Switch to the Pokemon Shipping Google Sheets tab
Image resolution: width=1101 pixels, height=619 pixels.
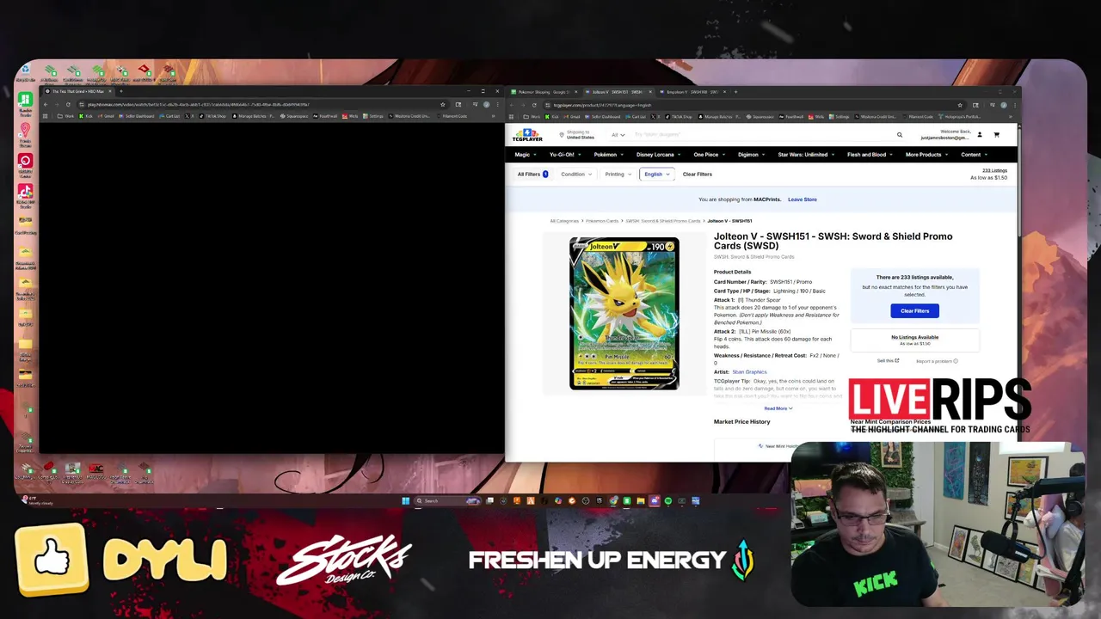[544, 91]
